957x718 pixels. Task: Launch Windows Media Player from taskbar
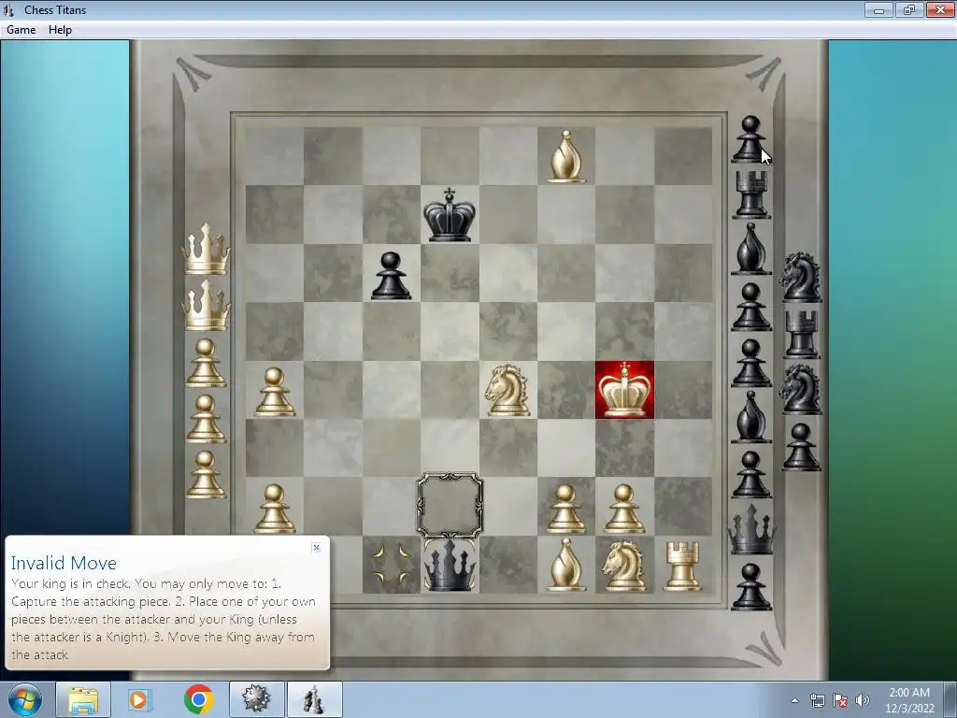click(140, 699)
